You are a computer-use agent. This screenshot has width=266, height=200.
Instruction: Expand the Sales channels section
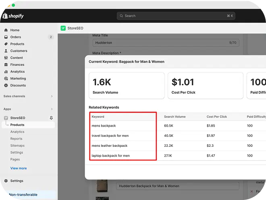[x=52, y=96]
